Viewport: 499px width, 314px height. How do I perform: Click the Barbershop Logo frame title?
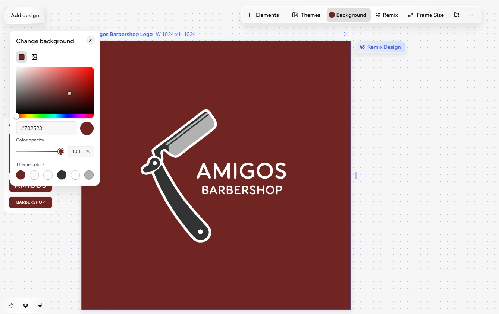click(x=126, y=34)
